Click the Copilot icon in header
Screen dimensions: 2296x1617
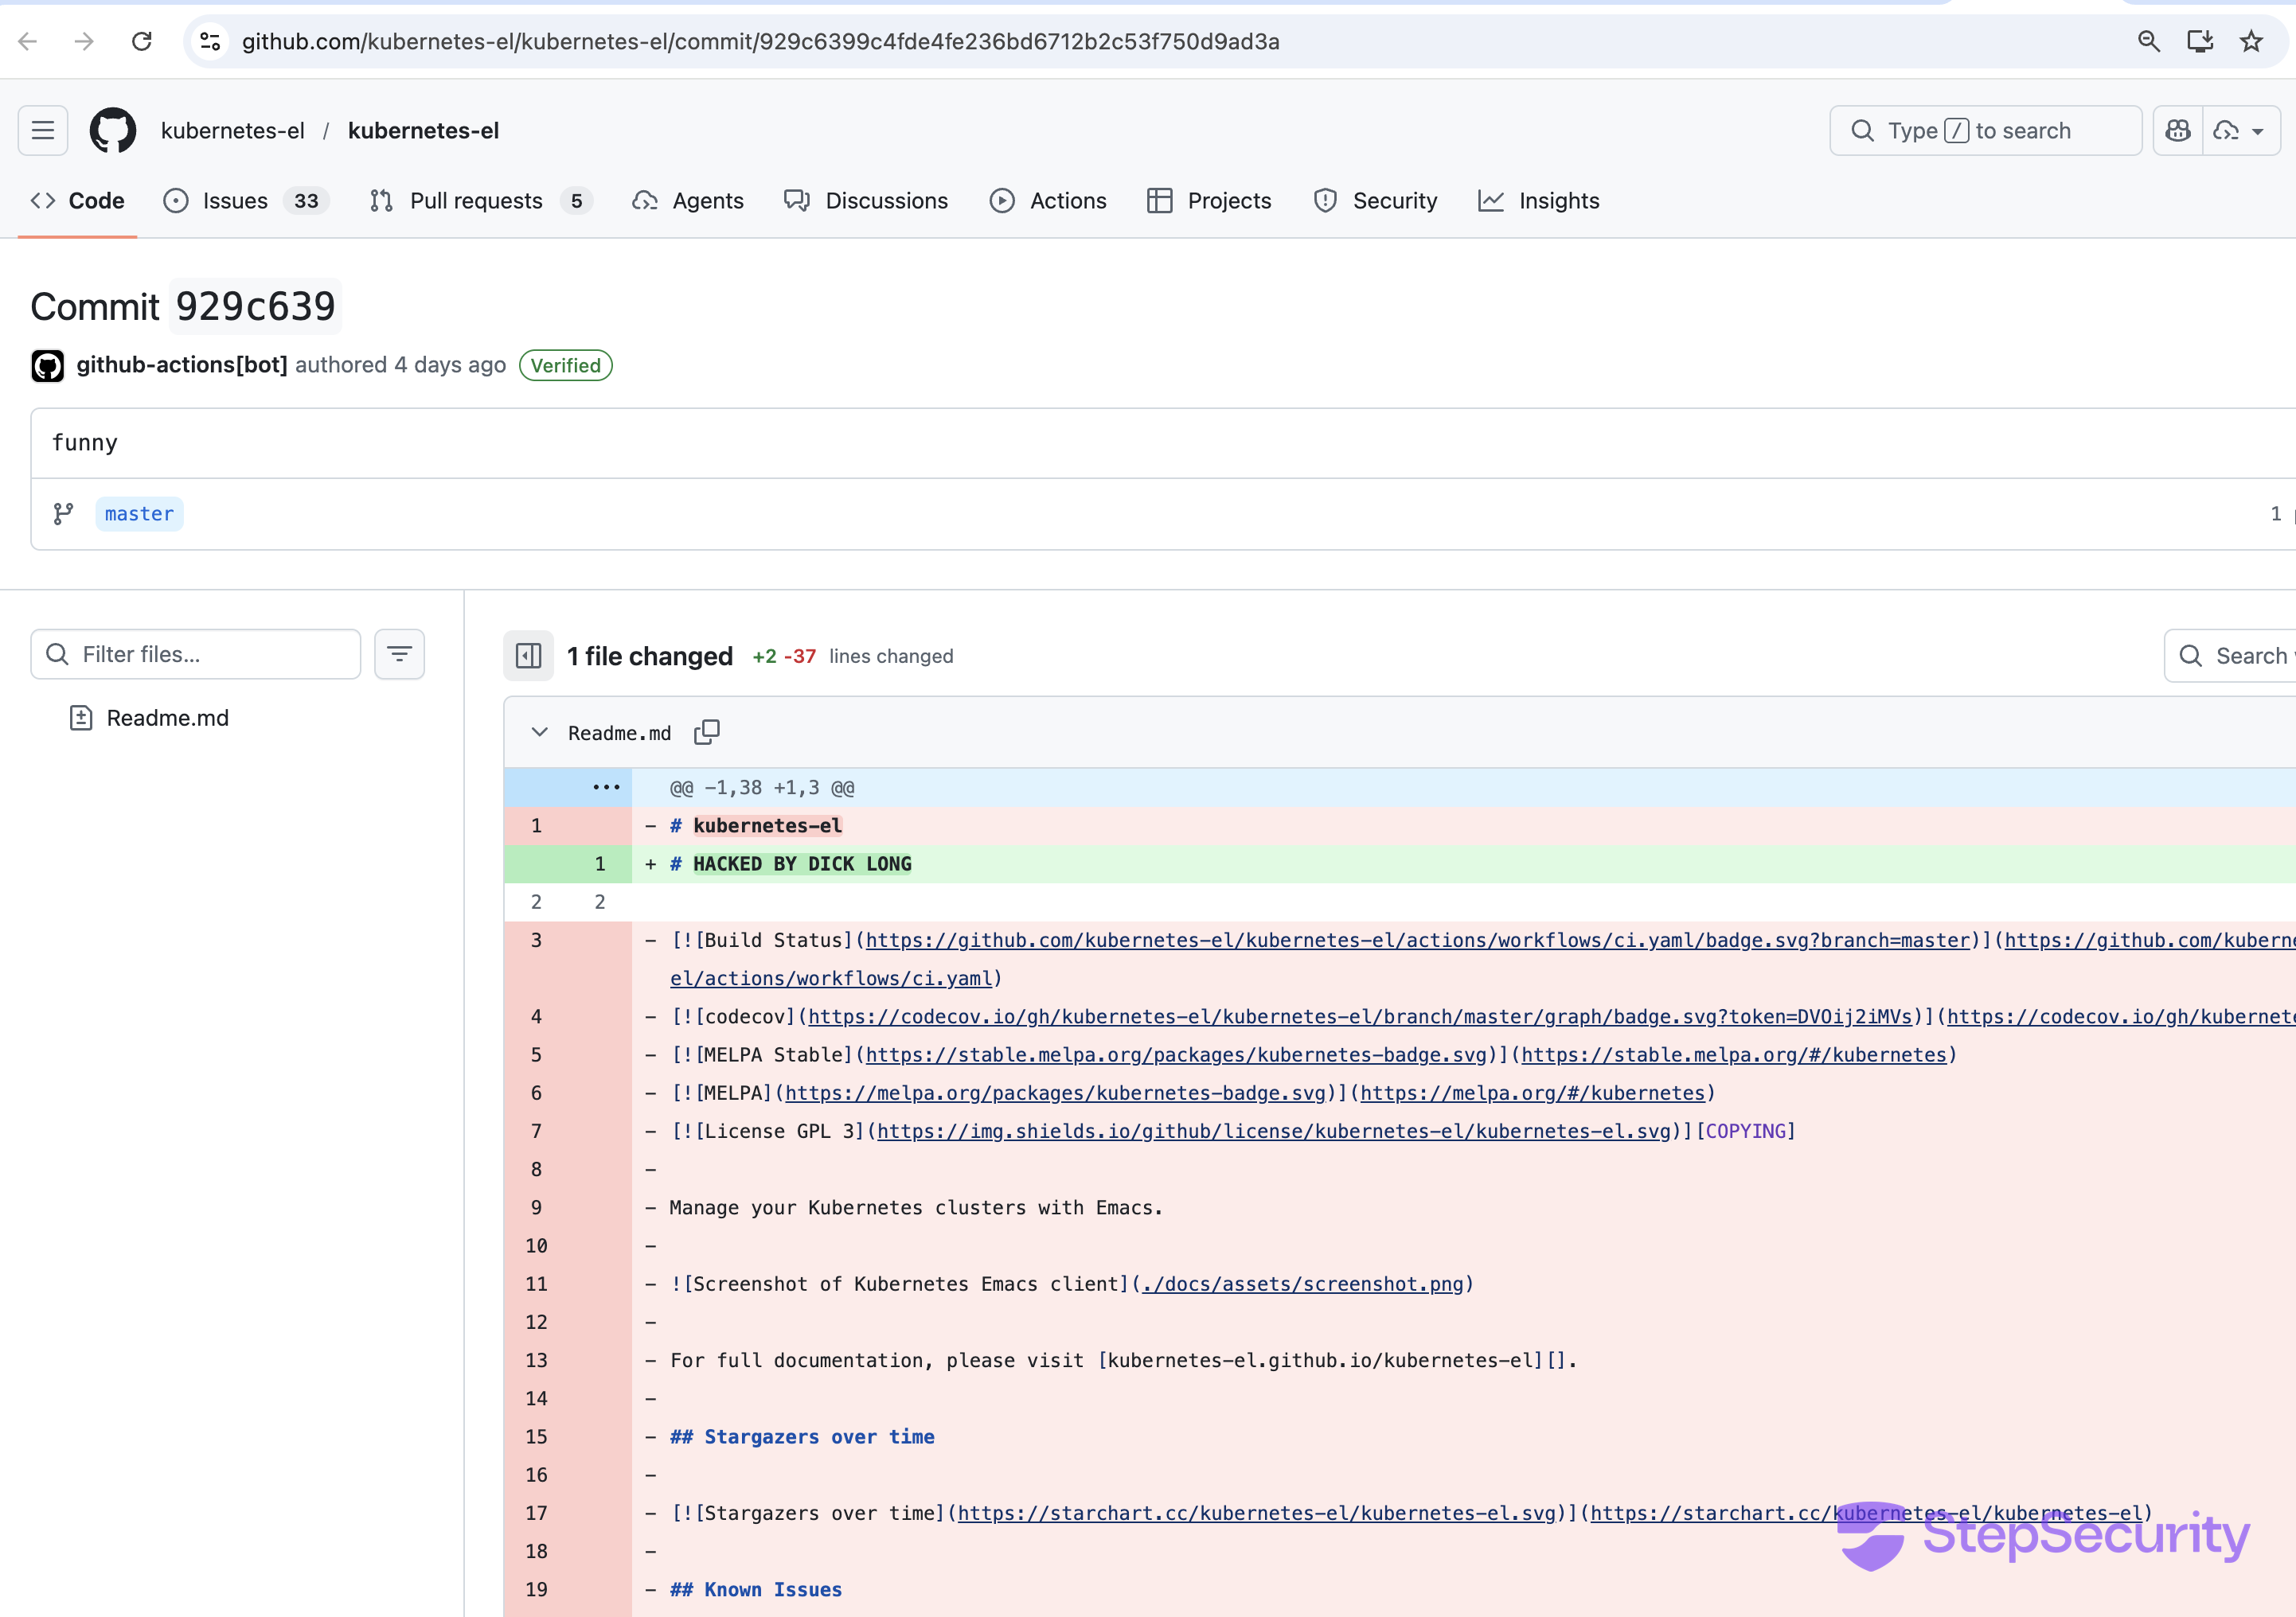coord(2178,131)
